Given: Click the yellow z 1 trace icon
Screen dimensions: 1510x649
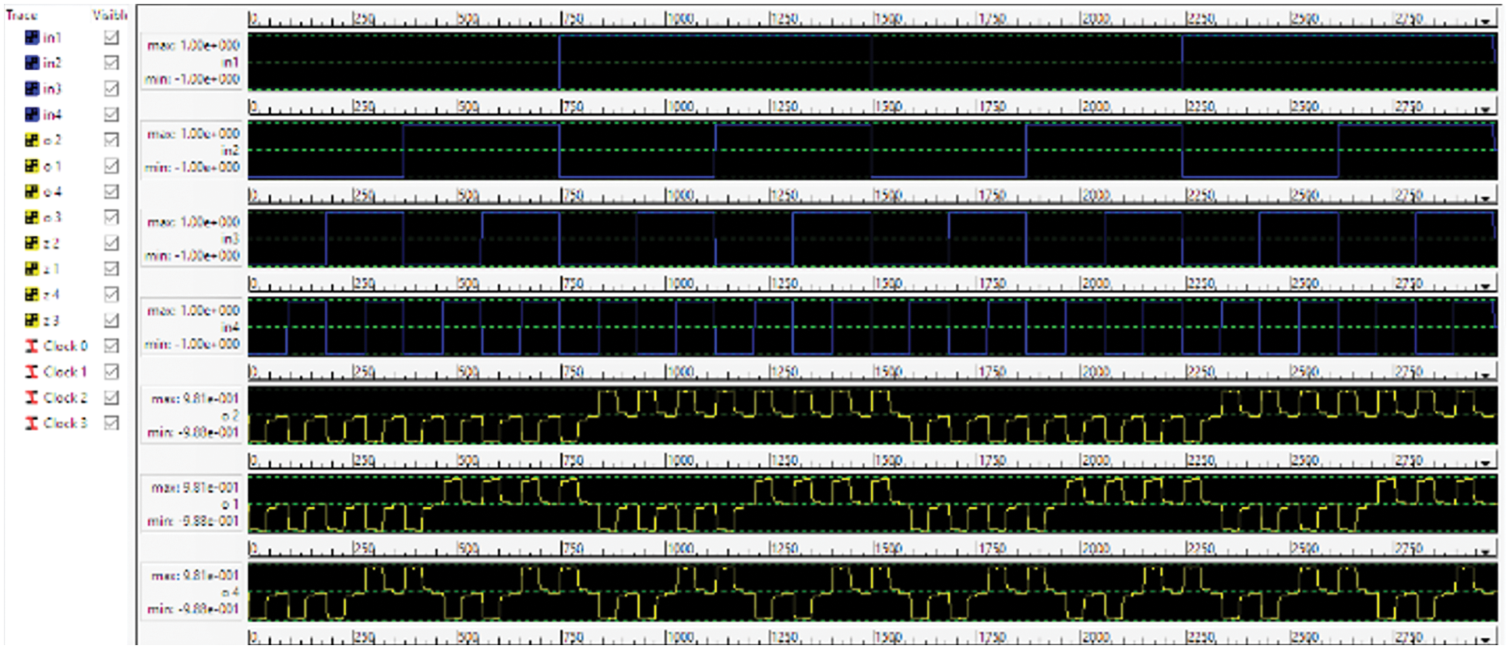Looking at the screenshot, I should pos(32,269).
